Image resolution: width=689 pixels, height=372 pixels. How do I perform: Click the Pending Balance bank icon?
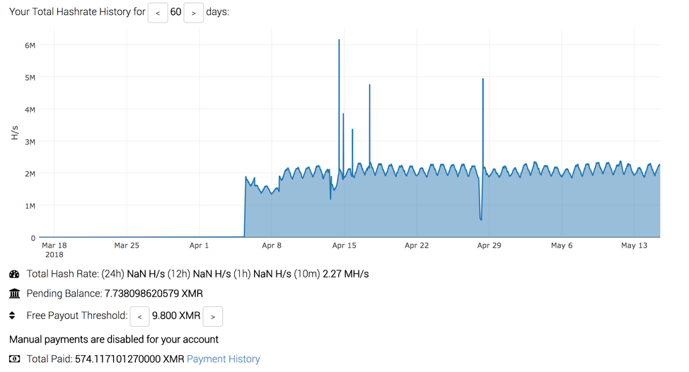[x=14, y=294]
